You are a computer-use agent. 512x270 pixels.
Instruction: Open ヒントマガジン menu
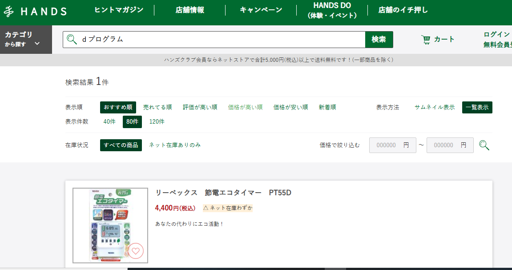tap(119, 10)
